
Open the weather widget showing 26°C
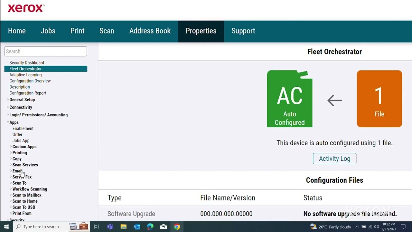(x=331, y=227)
